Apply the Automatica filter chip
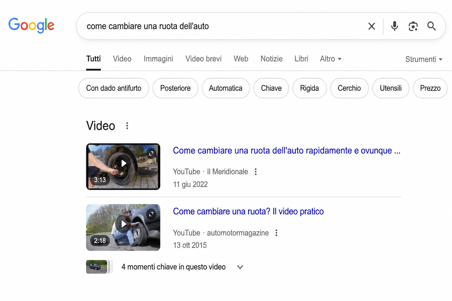This screenshot has height=301, width=452. coord(226,88)
